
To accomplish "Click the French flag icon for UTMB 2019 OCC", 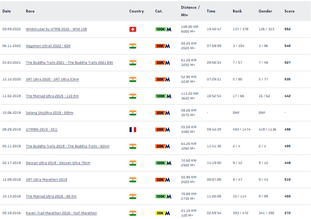I will click(x=133, y=130).
